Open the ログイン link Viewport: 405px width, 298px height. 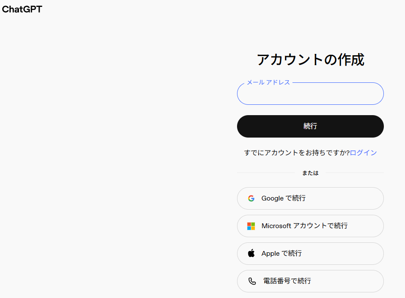click(364, 152)
